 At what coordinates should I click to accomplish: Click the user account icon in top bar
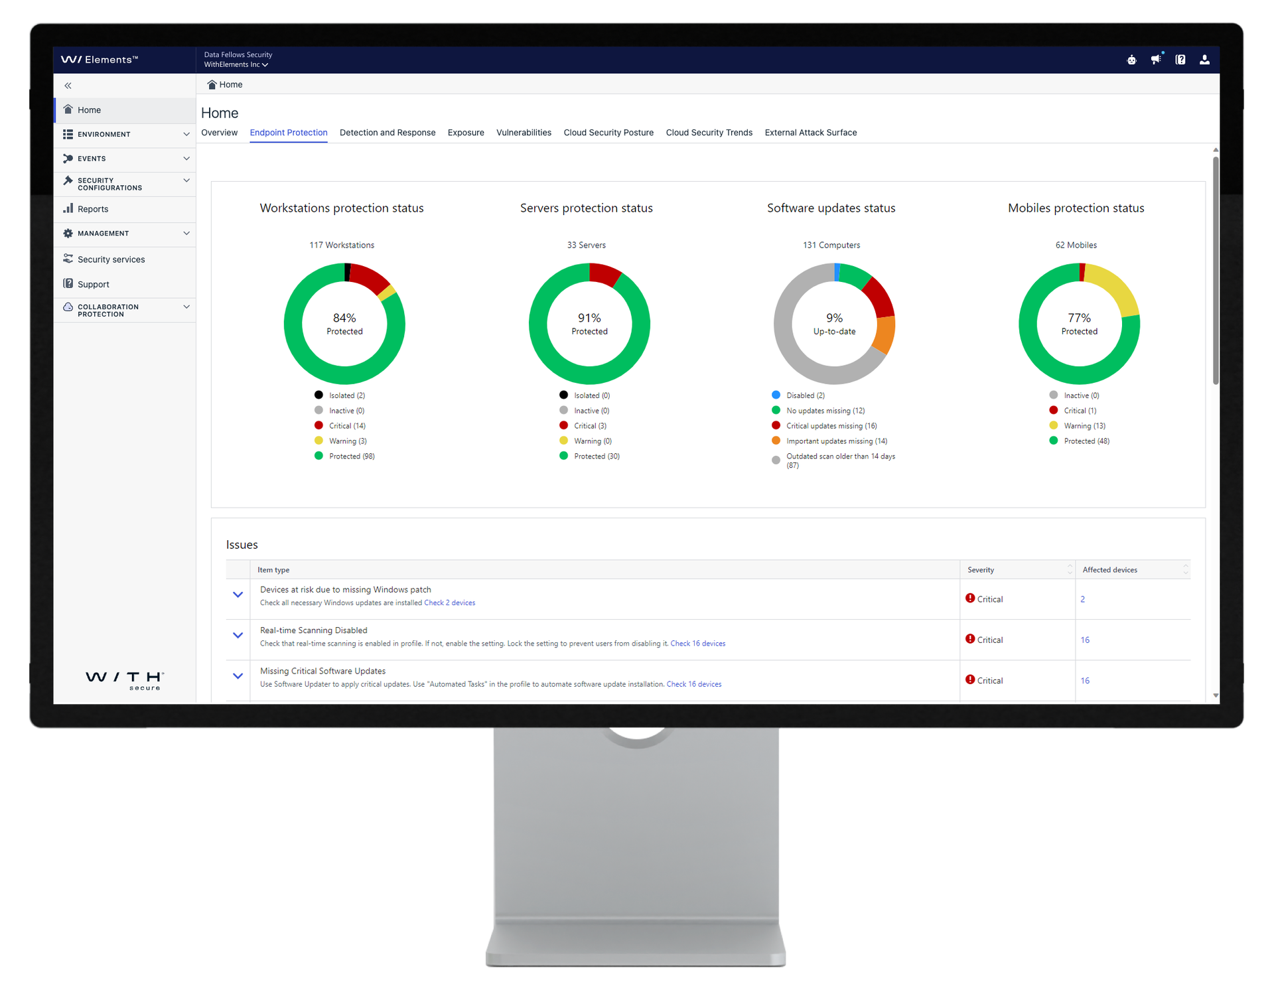click(1204, 60)
